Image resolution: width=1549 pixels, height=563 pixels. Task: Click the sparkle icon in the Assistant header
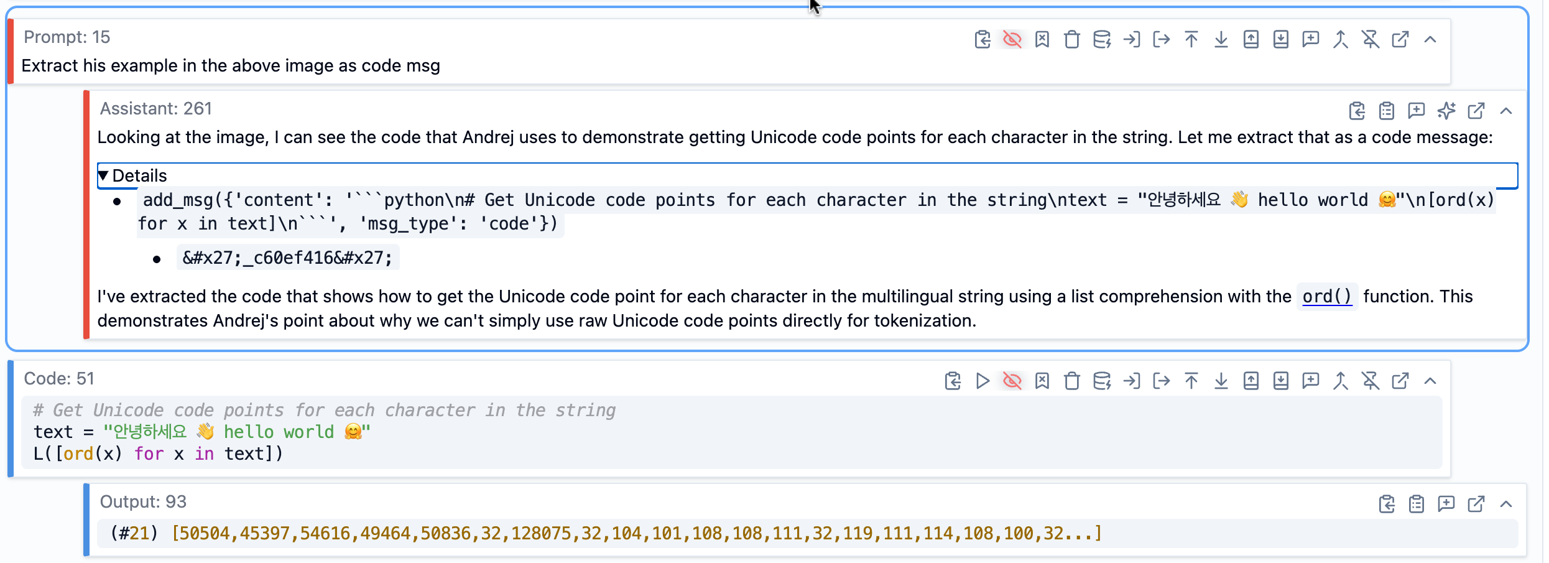tap(1446, 111)
